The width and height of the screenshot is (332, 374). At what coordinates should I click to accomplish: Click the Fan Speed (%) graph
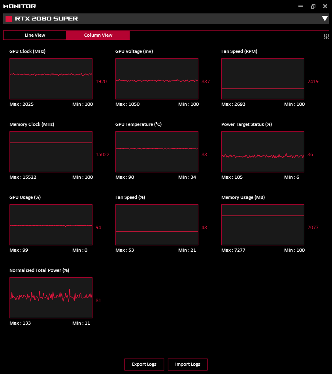(x=157, y=225)
